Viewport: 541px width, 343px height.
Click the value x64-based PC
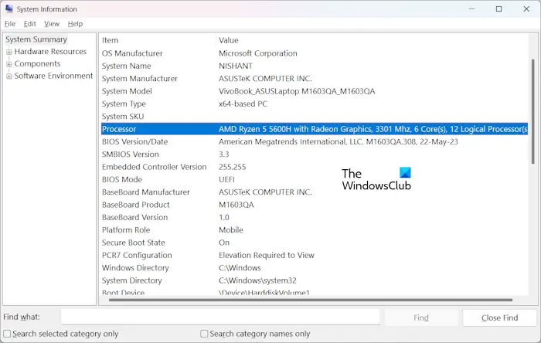[243, 104]
